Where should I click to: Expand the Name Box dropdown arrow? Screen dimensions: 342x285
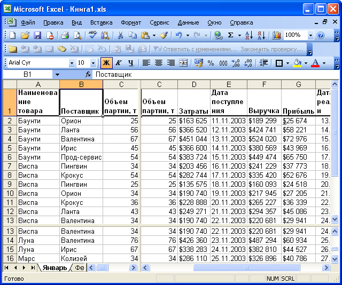click(x=57, y=75)
